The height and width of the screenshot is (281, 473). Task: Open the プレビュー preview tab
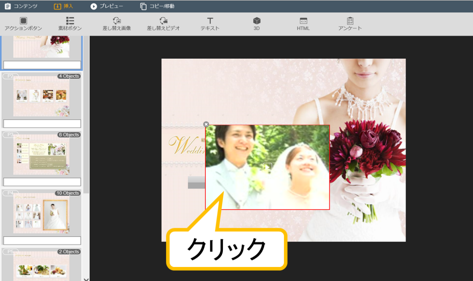pos(107,6)
